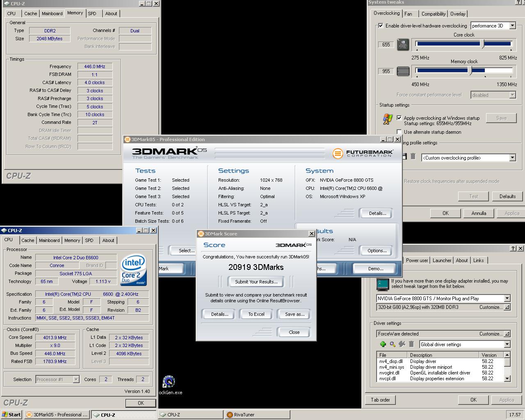
Task: Click the 3DMark05 logo in the main window
Action: pyautogui.click(x=169, y=153)
